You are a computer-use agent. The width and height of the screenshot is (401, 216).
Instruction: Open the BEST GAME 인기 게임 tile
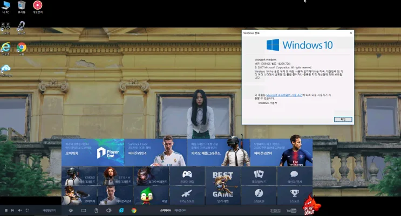point(223,186)
